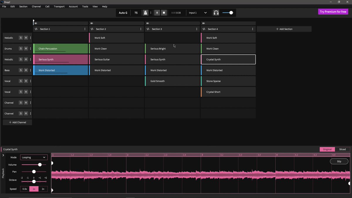Adjust the Pan slider handle

pyautogui.click(x=34, y=172)
